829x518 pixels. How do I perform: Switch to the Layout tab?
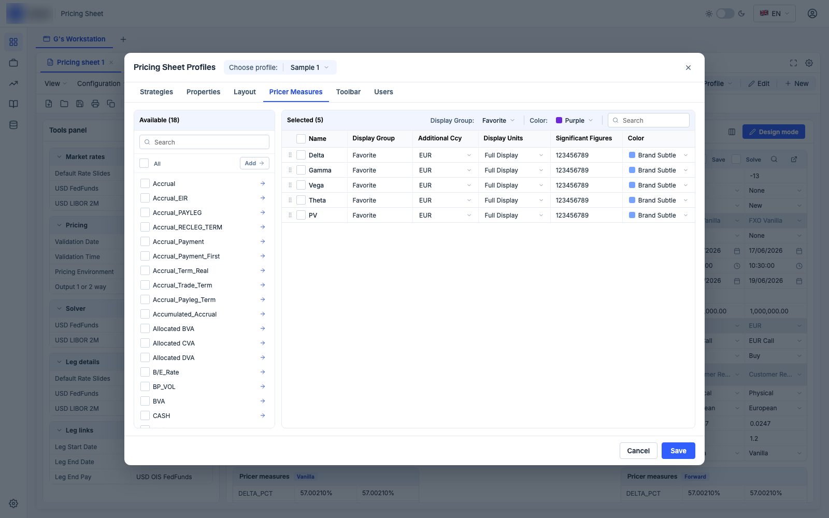pyautogui.click(x=245, y=92)
